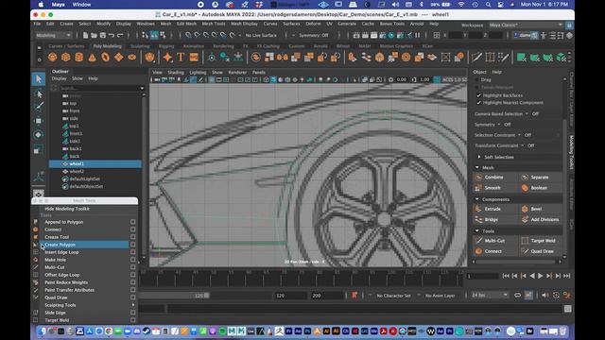This screenshot has width=605, height=340.
Task: Click the range slider handle at 120
Action: coord(206,296)
